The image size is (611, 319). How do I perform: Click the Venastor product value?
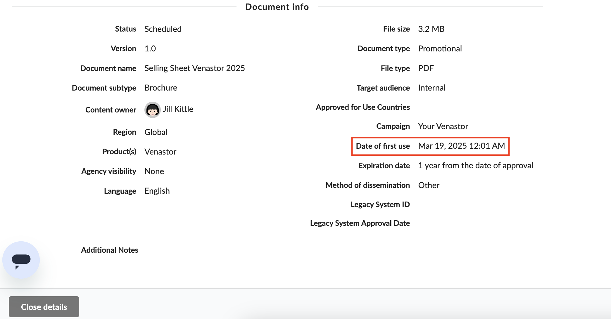click(160, 152)
